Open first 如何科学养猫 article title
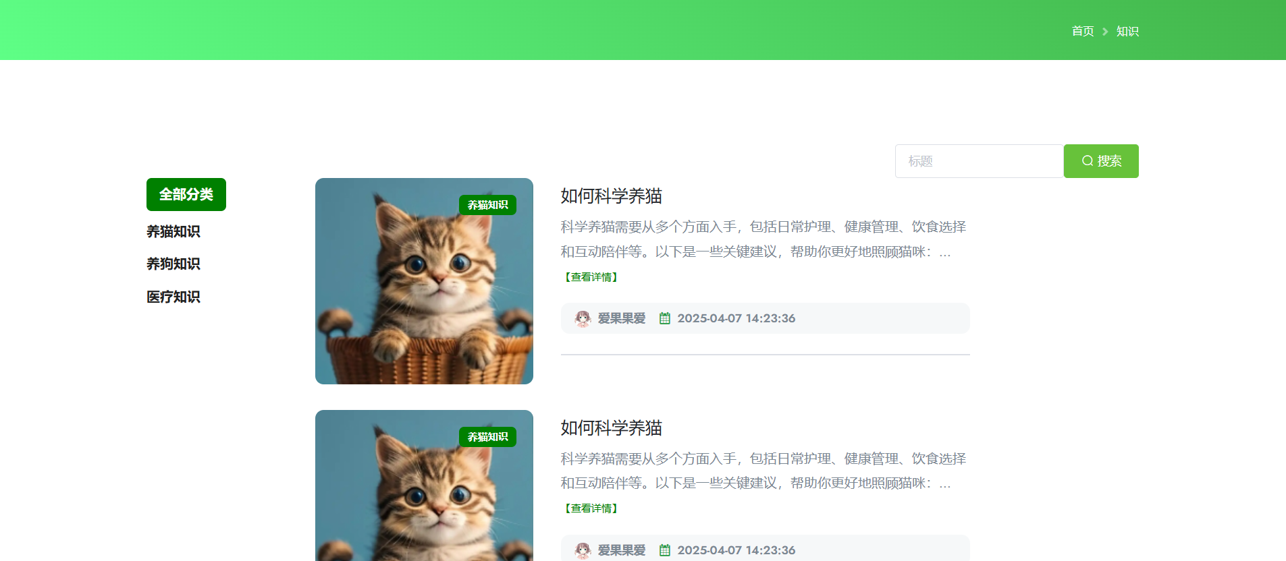Image resolution: width=1286 pixels, height=561 pixels. click(612, 196)
